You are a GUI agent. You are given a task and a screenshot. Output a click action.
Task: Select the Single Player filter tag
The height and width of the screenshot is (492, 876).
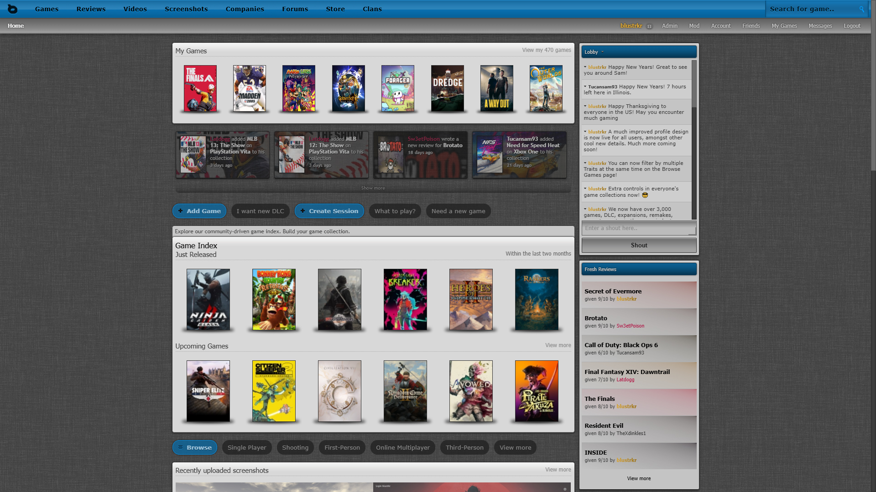pos(247,447)
